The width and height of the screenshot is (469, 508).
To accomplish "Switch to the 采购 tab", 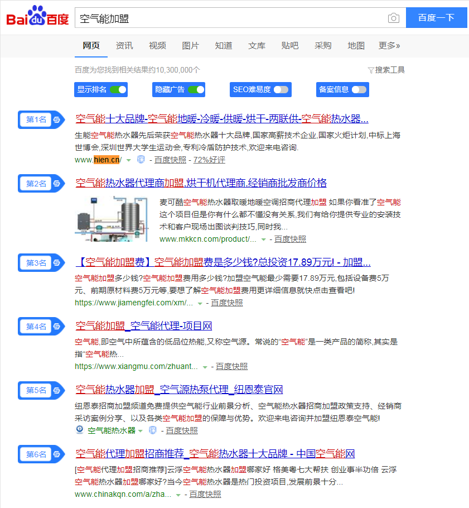I will tap(323, 46).
